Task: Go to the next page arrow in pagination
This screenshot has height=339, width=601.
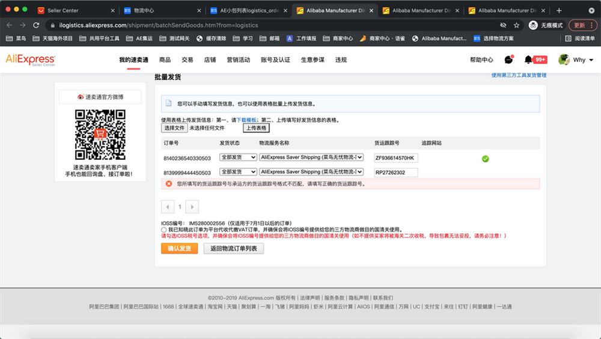Action: pyautogui.click(x=192, y=207)
